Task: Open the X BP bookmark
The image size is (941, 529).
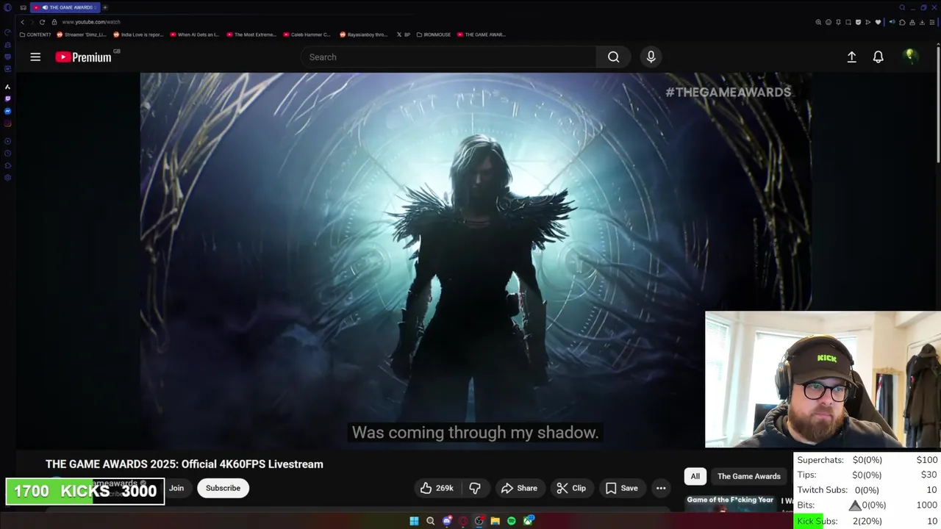Action: coord(403,35)
